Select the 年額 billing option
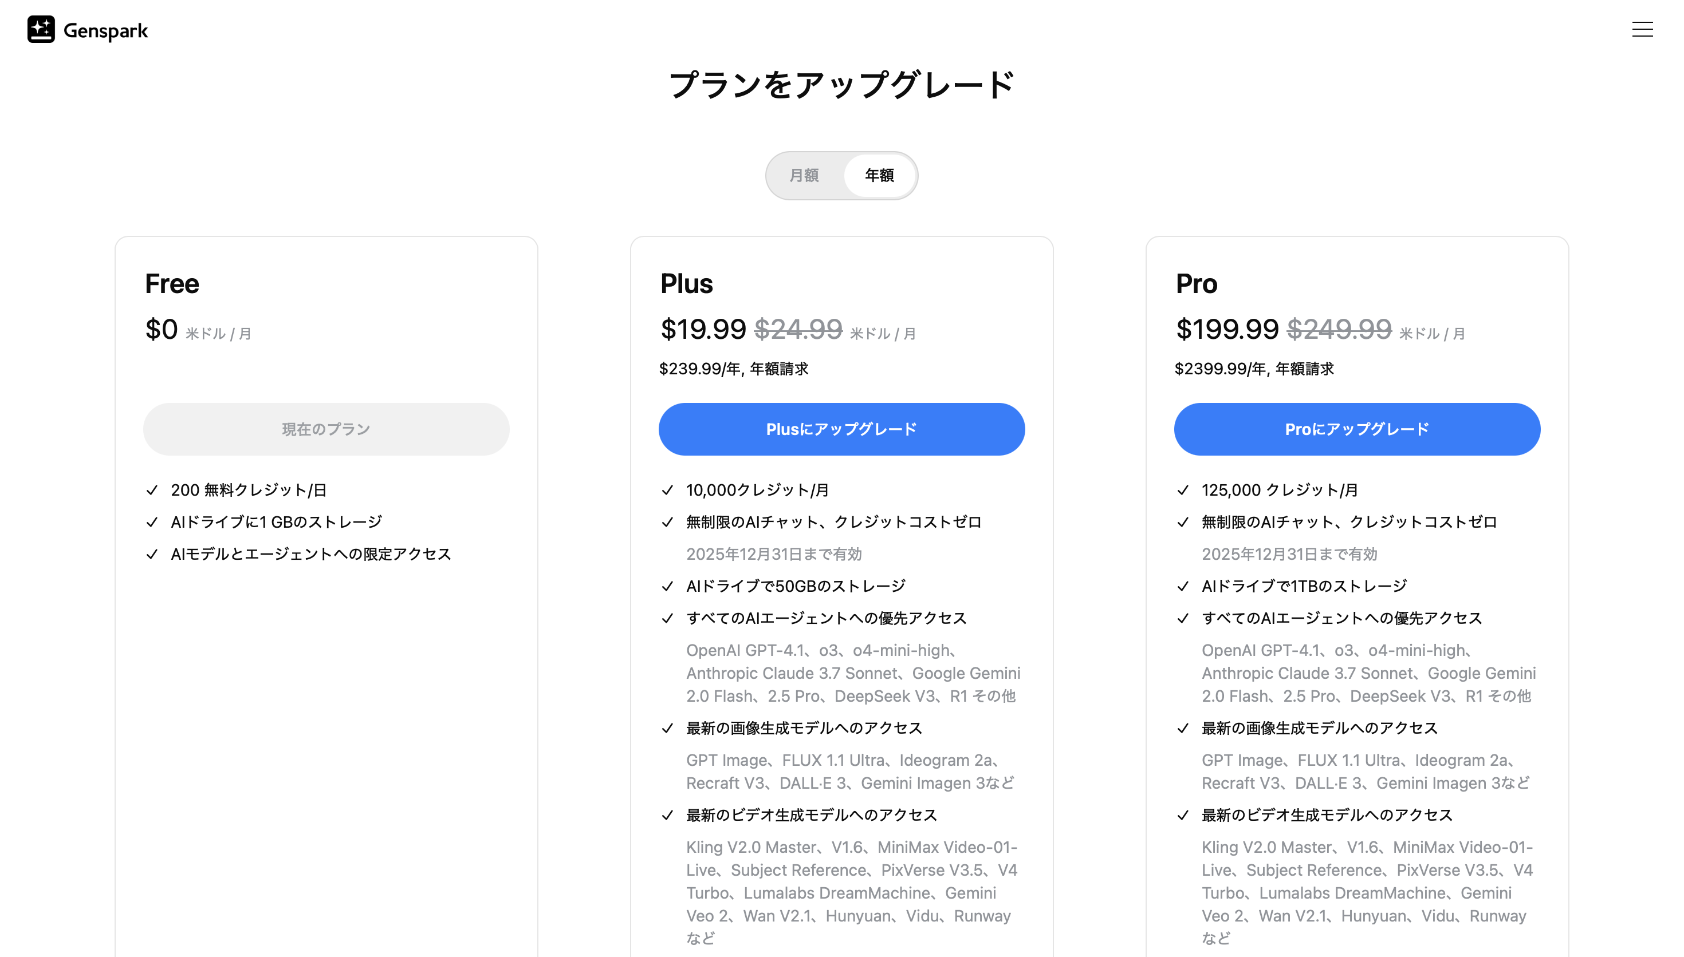The image size is (1684, 957). pyautogui.click(x=879, y=176)
